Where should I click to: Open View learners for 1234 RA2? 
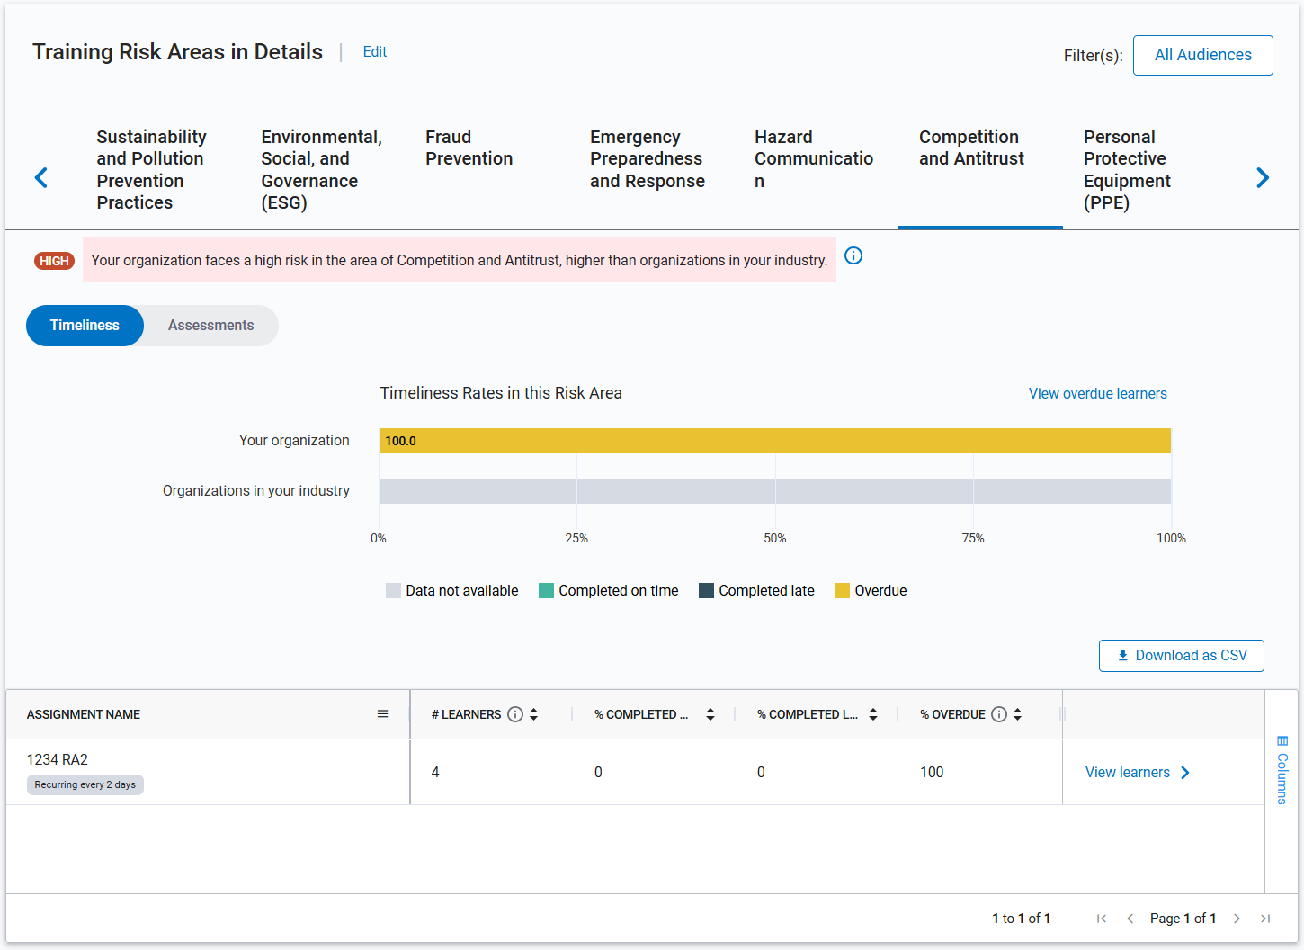1138,773
